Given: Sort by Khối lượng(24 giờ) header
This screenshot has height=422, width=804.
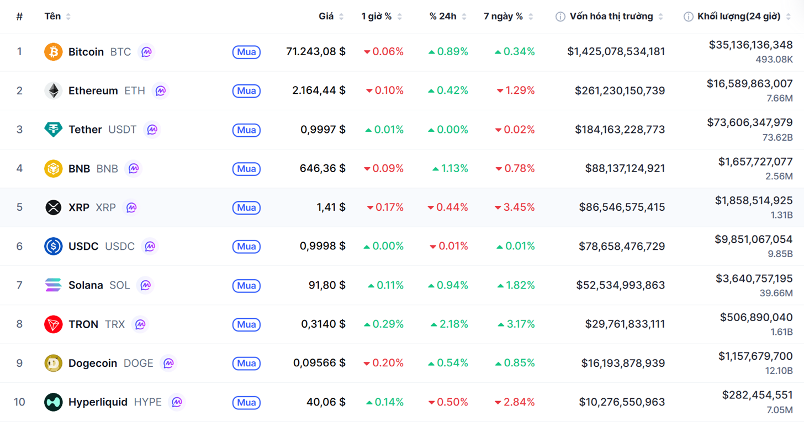Looking at the screenshot, I should (744, 17).
